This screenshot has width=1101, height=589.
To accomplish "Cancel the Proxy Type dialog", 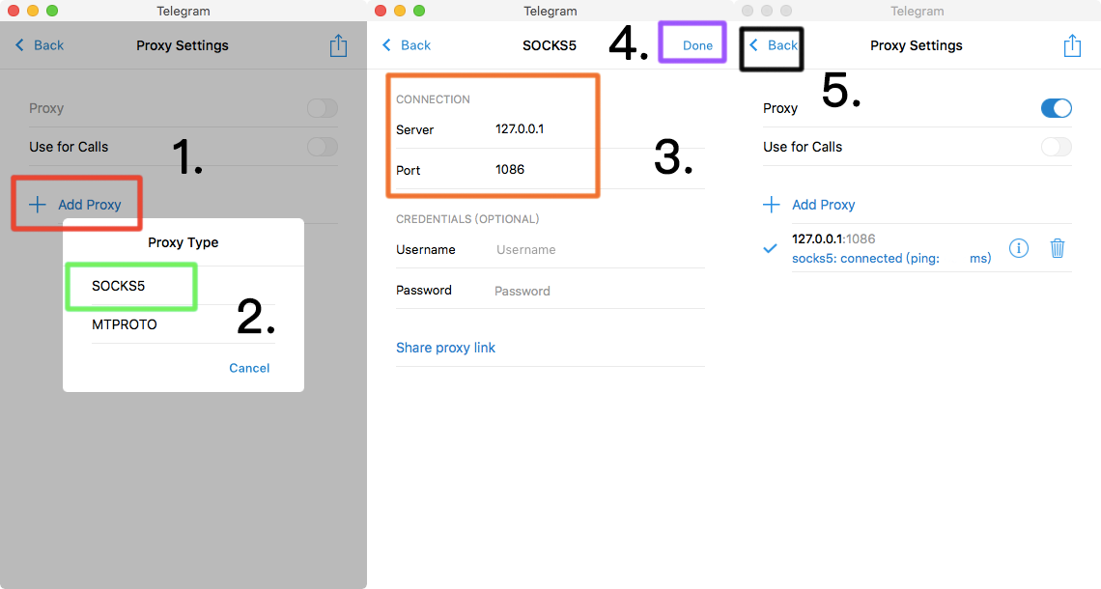I will (249, 368).
